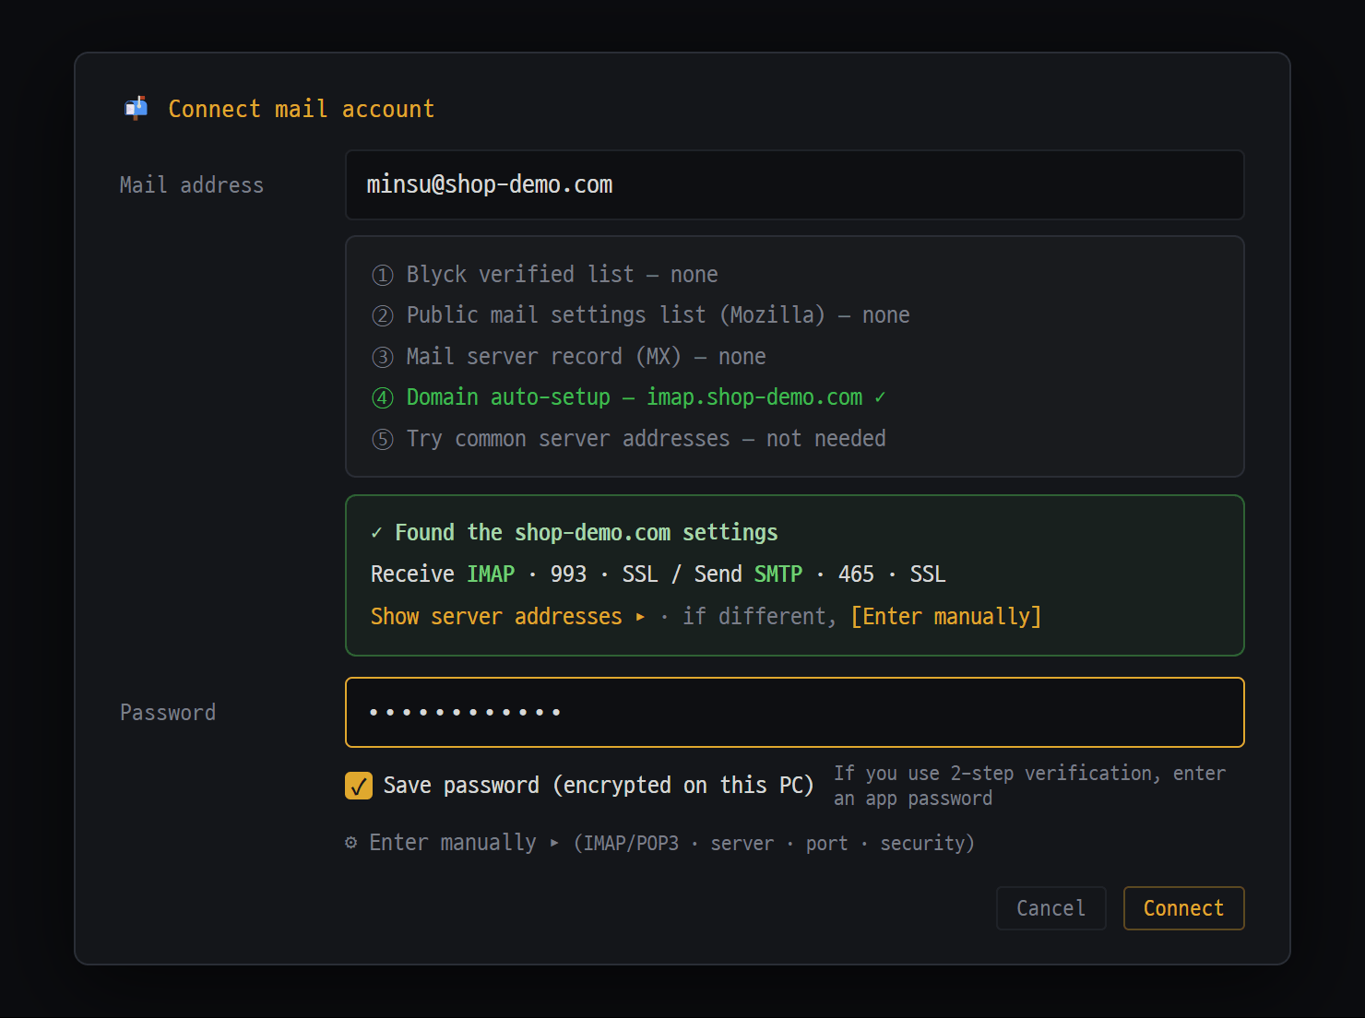Click the Cancel button
The width and height of the screenshot is (1365, 1018).
tap(1051, 908)
